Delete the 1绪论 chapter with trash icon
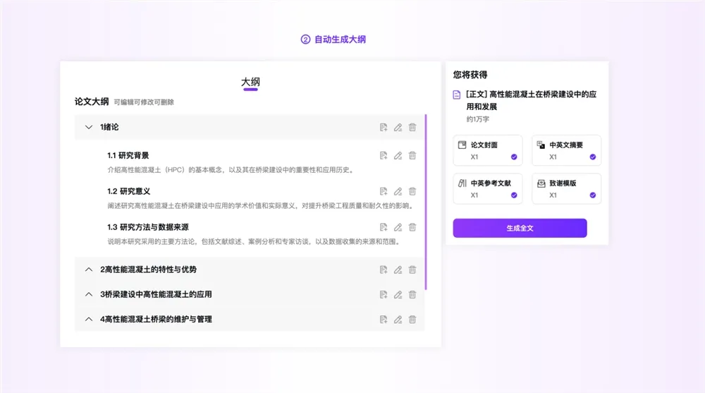 tap(412, 128)
